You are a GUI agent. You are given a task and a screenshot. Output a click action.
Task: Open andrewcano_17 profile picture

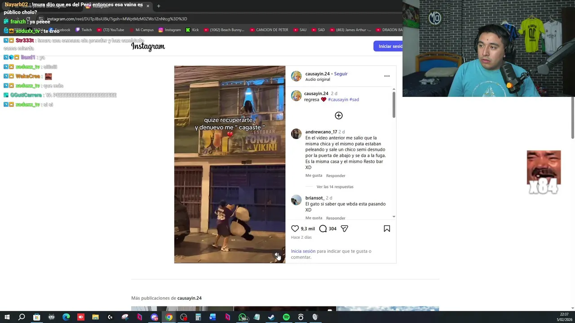[296, 134]
